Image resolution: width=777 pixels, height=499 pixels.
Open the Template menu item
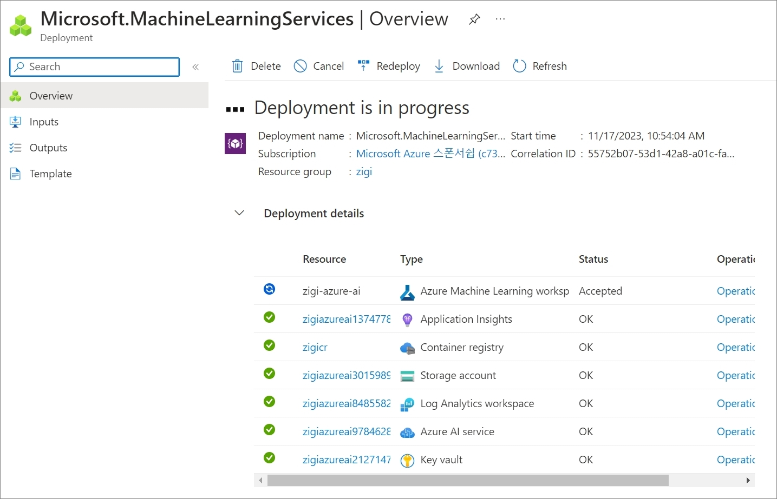[105, 174]
